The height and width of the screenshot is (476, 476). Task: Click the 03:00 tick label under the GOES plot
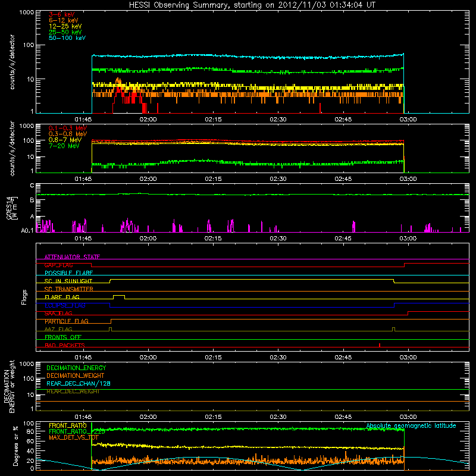(x=408, y=239)
